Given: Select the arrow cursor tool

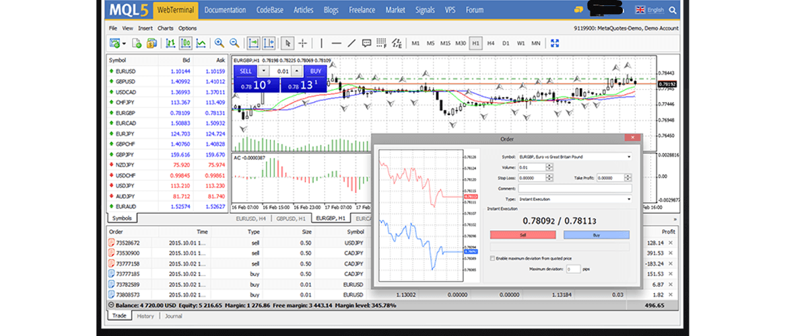Looking at the screenshot, I should tap(288, 43).
